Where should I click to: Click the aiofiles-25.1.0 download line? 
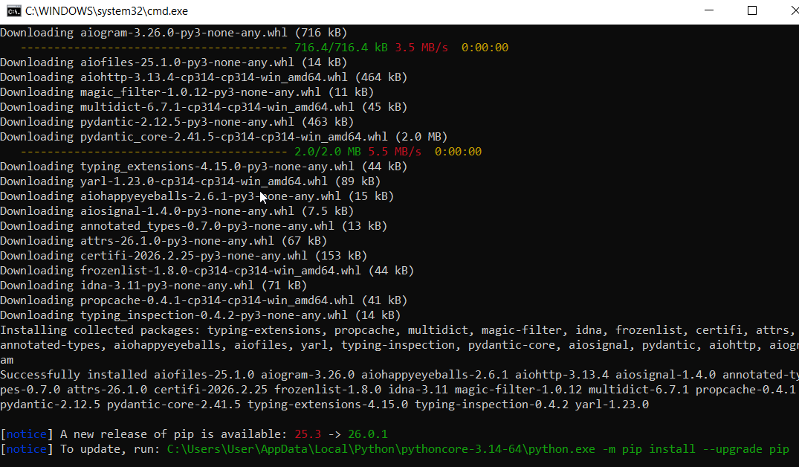pyautogui.click(x=174, y=62)
